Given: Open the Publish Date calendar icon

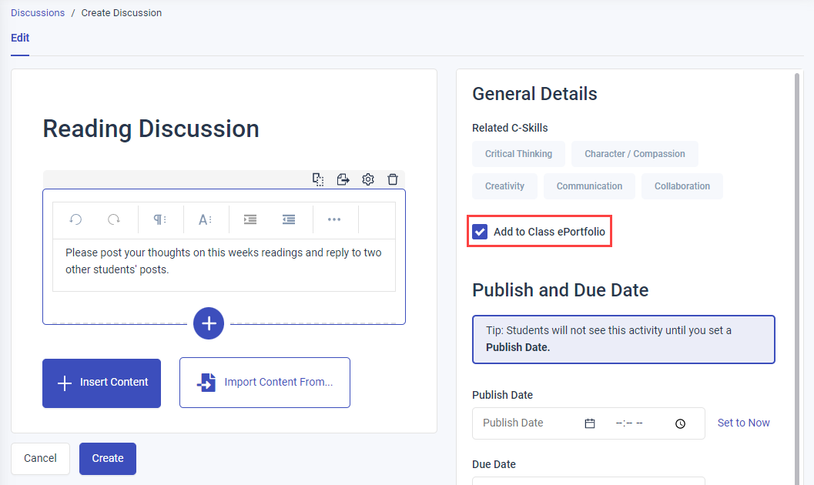Looking at the screenshot, I should (x=590, y=423).
